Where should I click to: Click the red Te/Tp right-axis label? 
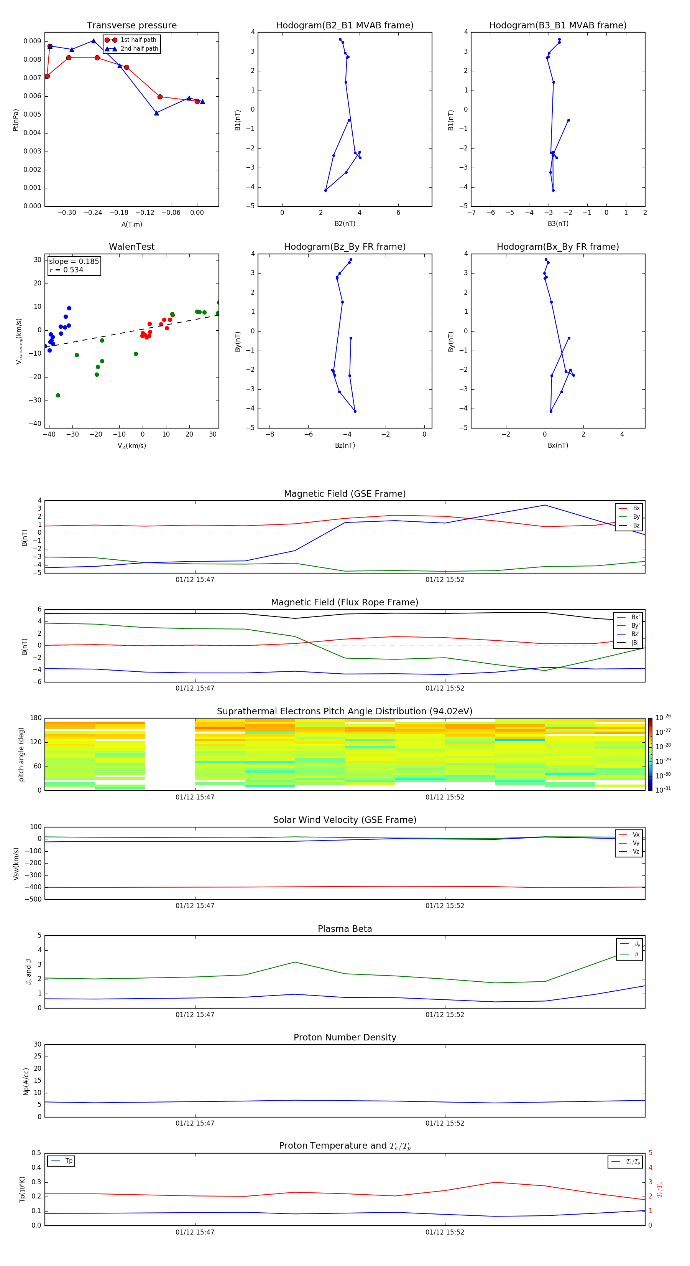tap(660, 1190)
